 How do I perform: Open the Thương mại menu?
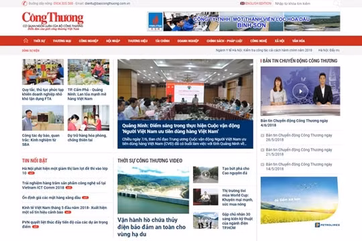click(x=62, y=41)
